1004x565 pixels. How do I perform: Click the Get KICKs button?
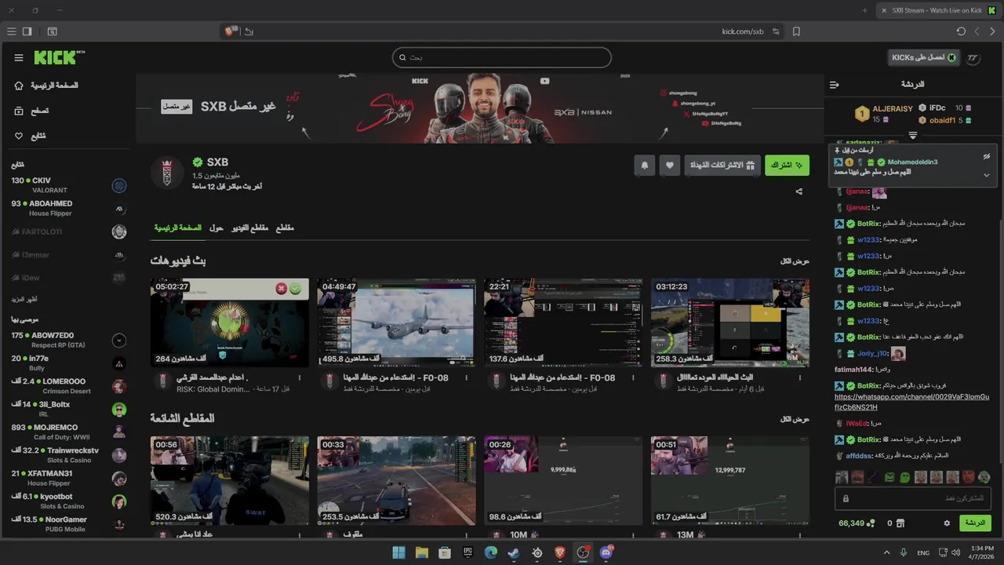click(x=924, y=57)
